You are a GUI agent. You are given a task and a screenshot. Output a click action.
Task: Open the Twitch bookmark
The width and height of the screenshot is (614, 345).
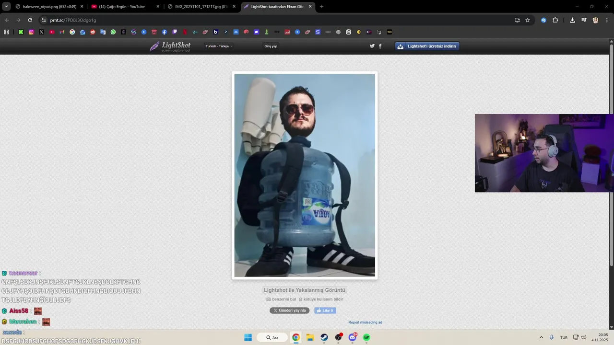click(x=175, y=32)
